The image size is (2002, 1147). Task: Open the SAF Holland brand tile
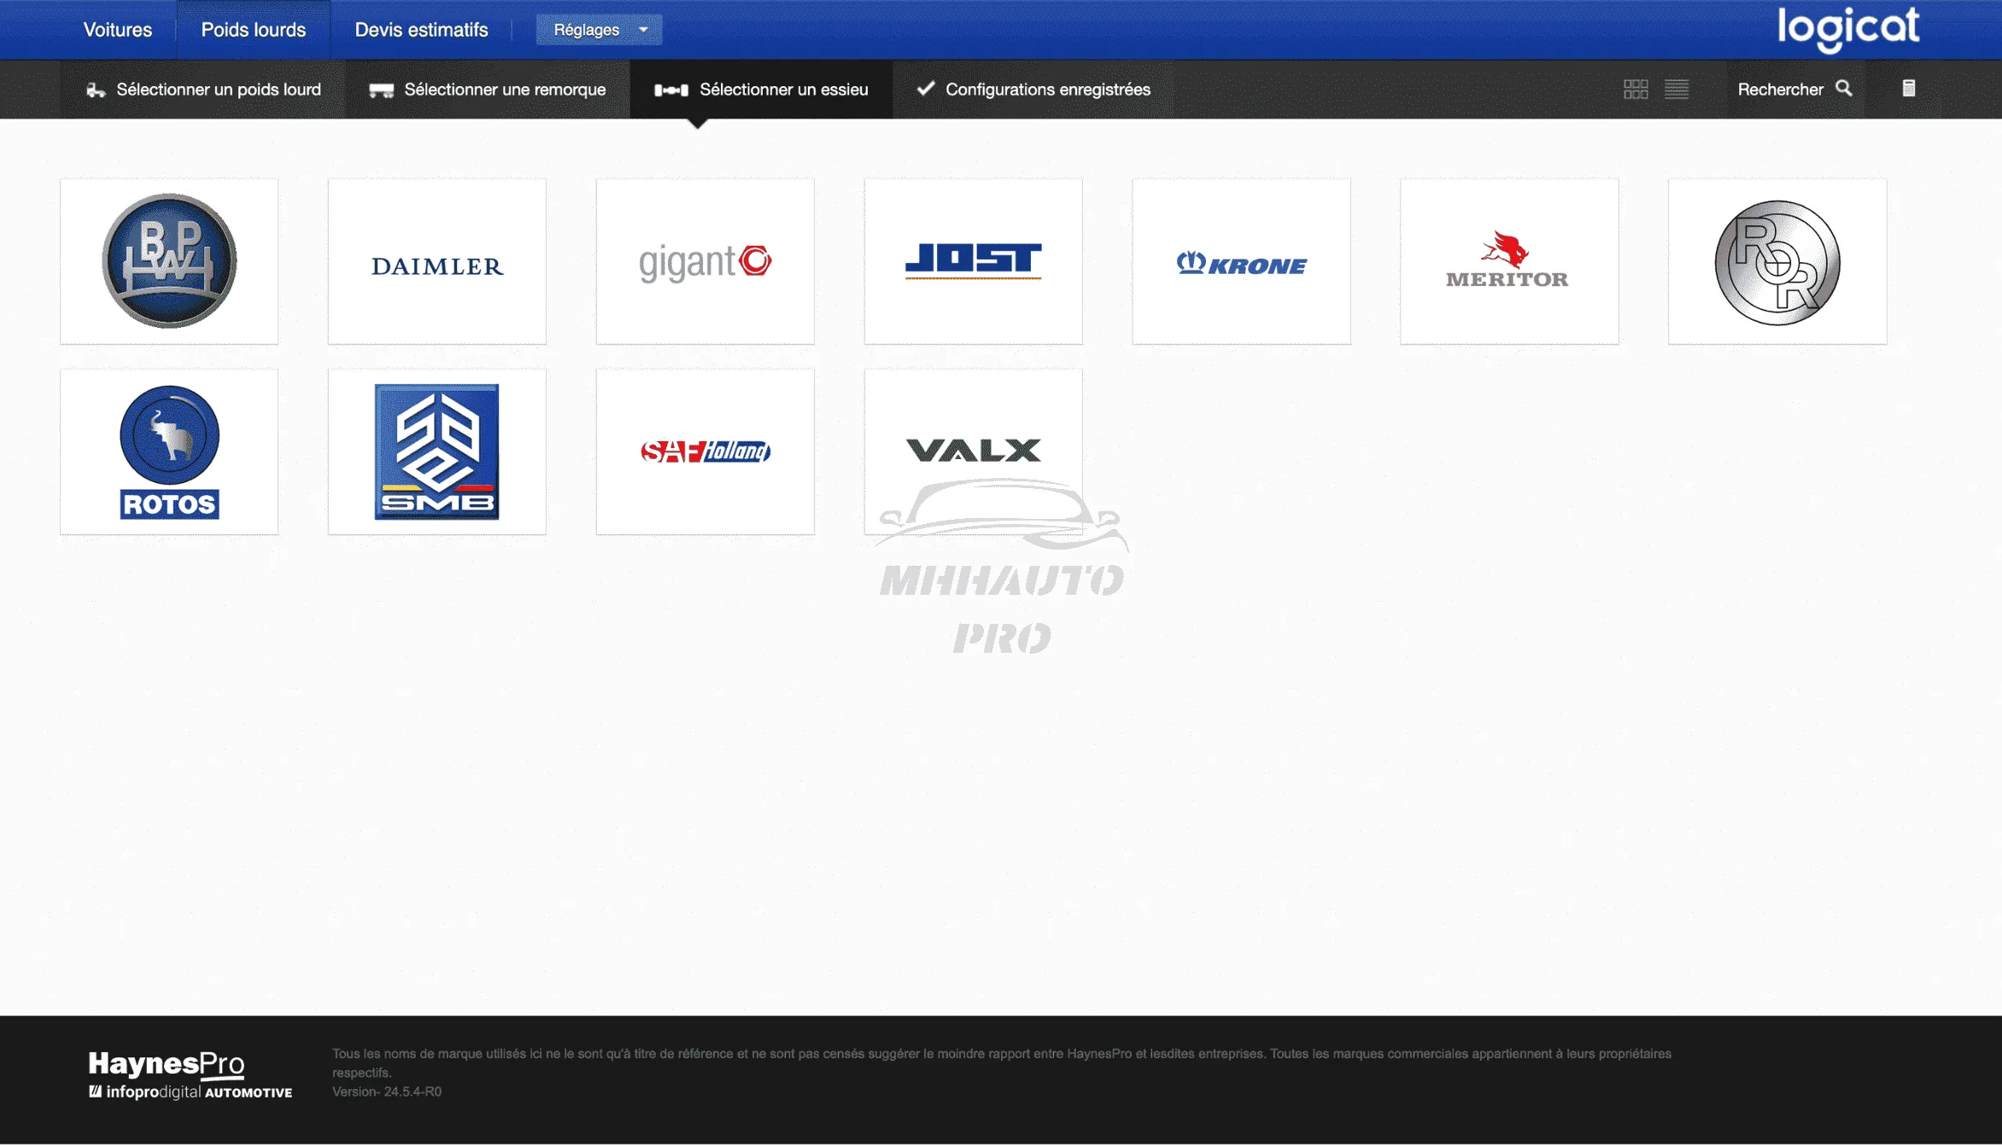click(x=705, y=451)
